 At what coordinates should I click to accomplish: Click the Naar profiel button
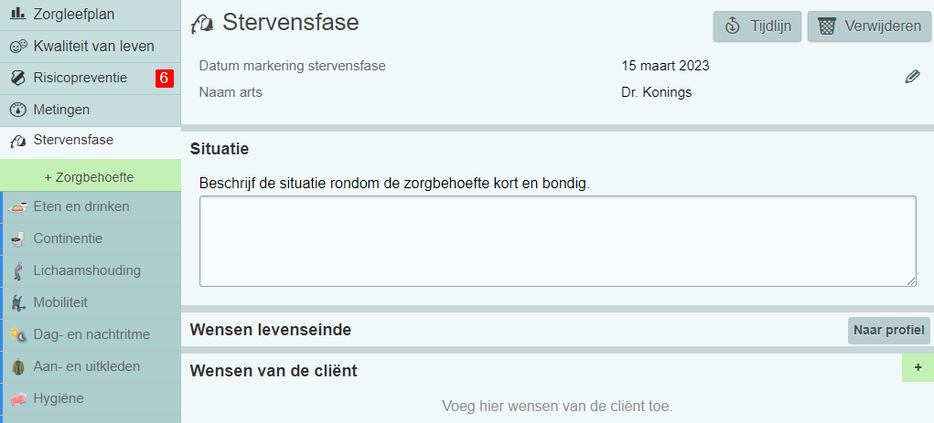[888, 330]
